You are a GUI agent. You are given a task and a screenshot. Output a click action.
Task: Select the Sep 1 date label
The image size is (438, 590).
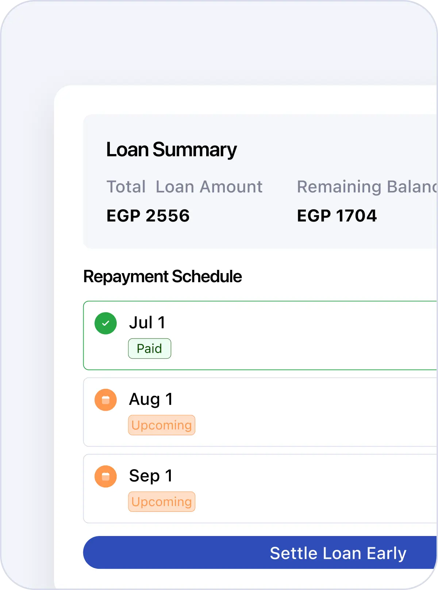tap(151, 476)
